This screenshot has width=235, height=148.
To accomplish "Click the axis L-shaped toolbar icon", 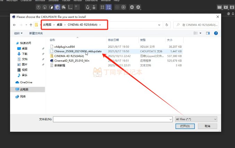I will [x=70, y=7].
